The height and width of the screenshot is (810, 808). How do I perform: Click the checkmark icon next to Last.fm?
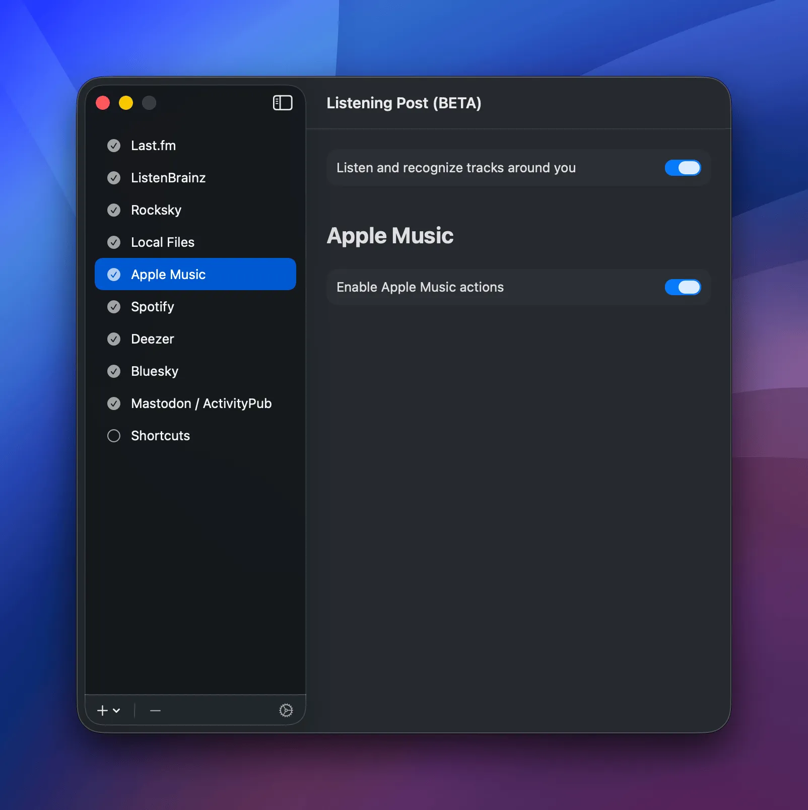(x=114, y=146)
